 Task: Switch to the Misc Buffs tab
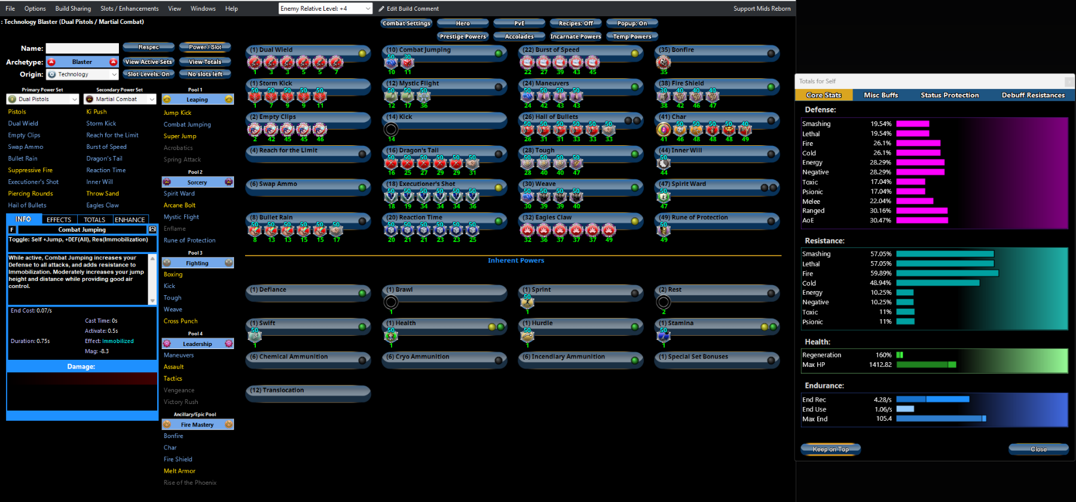(x=881, y=95)
